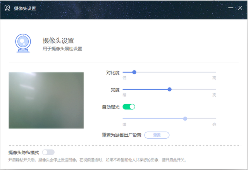
Task: Click the 暗 label under brightness slider
Action: [124, 95]
